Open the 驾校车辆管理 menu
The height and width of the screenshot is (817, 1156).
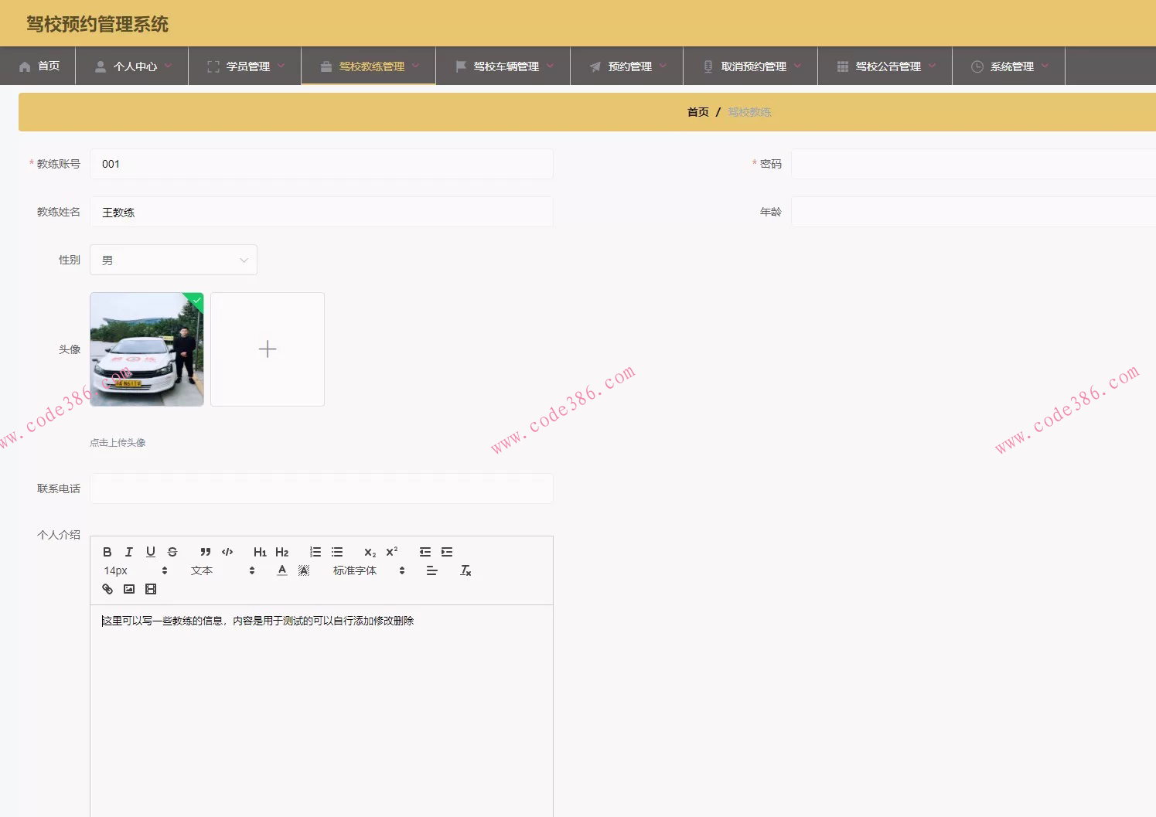503,66
